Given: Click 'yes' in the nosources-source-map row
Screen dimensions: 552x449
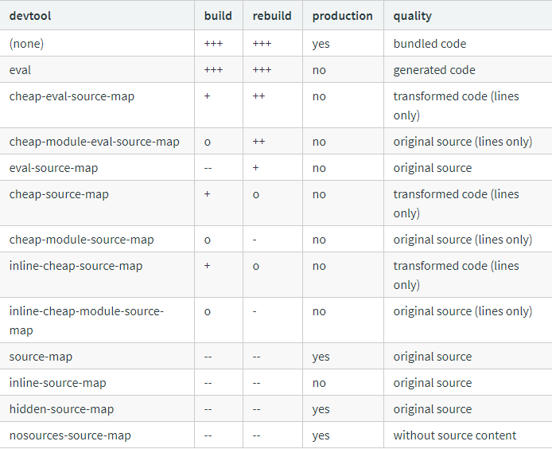Looking at the screenshot, I should [x=321, y=435].
